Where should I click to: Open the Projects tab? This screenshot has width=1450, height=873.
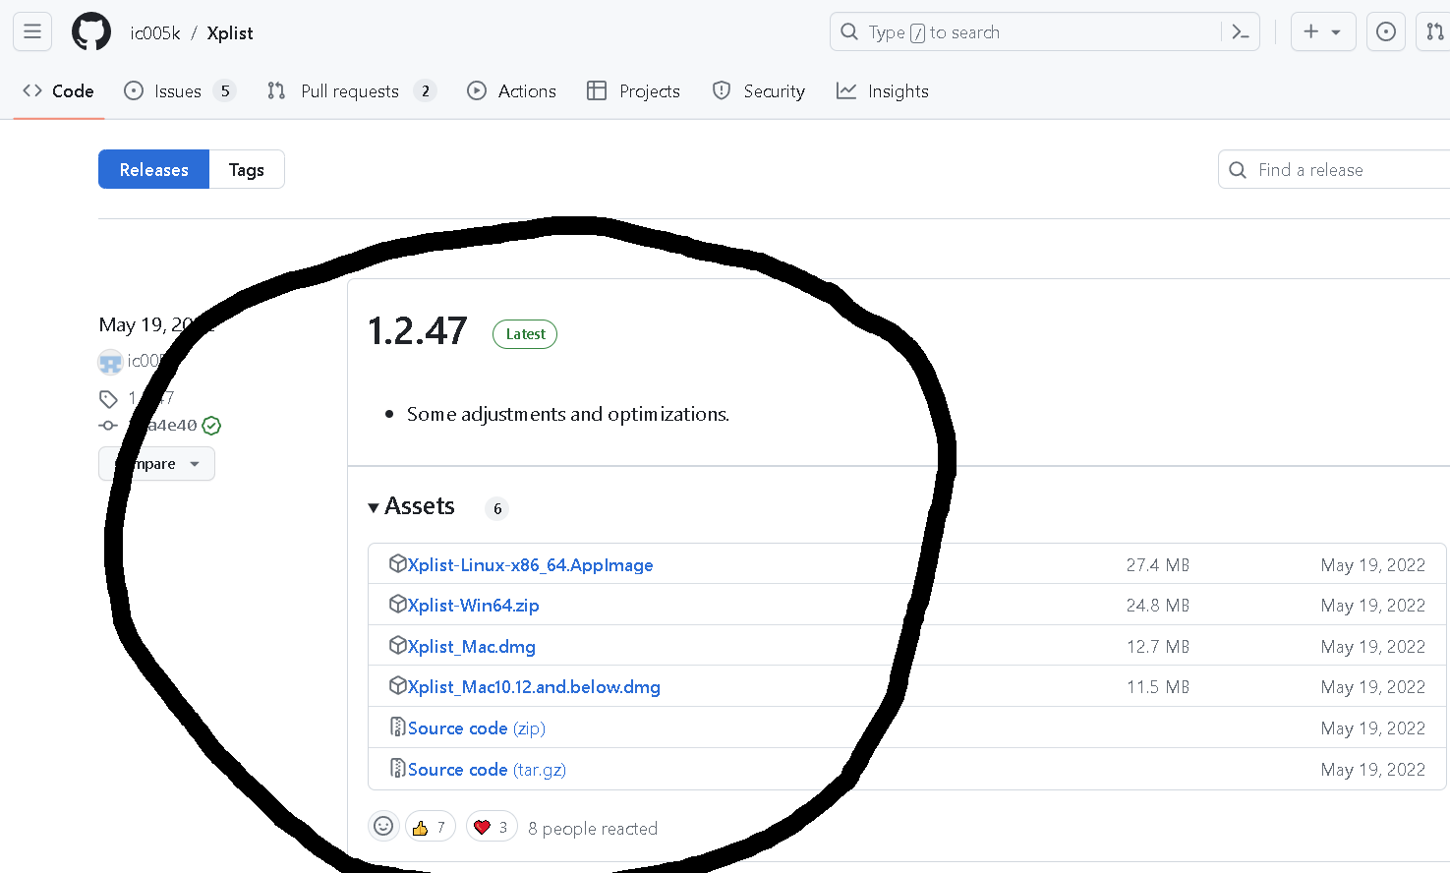pos(633,91)
